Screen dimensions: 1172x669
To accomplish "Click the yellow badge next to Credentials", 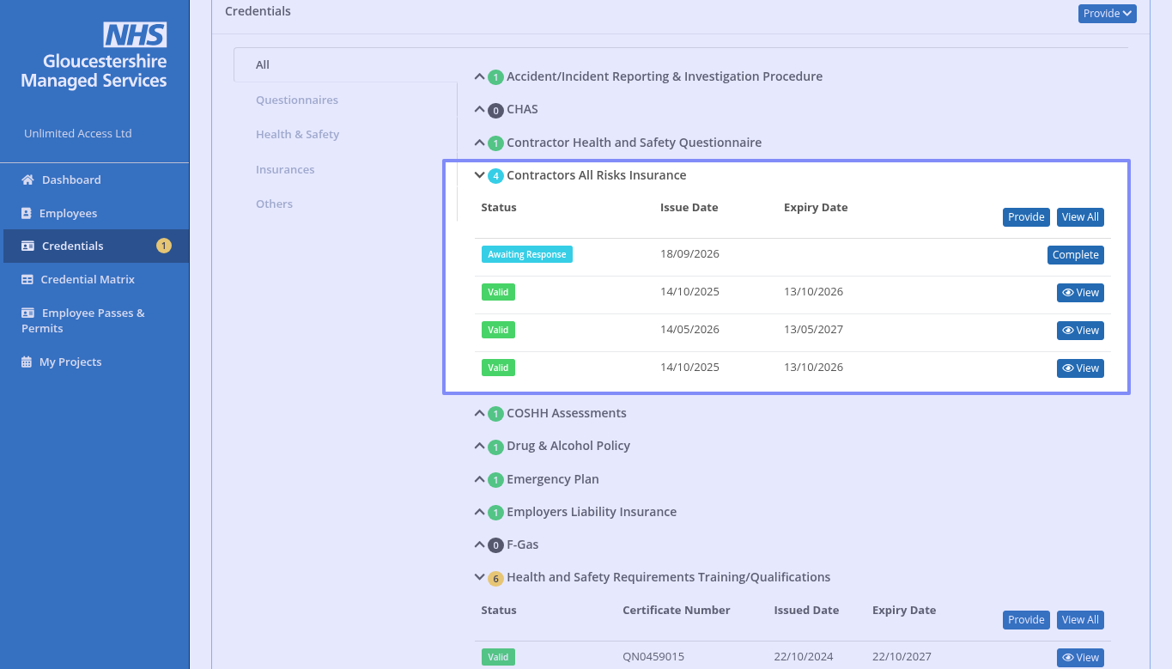I will click(x=164, y=246).
